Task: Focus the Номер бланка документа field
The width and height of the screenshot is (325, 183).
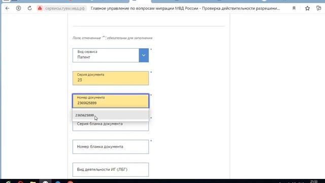Action: tap(111, 147)
